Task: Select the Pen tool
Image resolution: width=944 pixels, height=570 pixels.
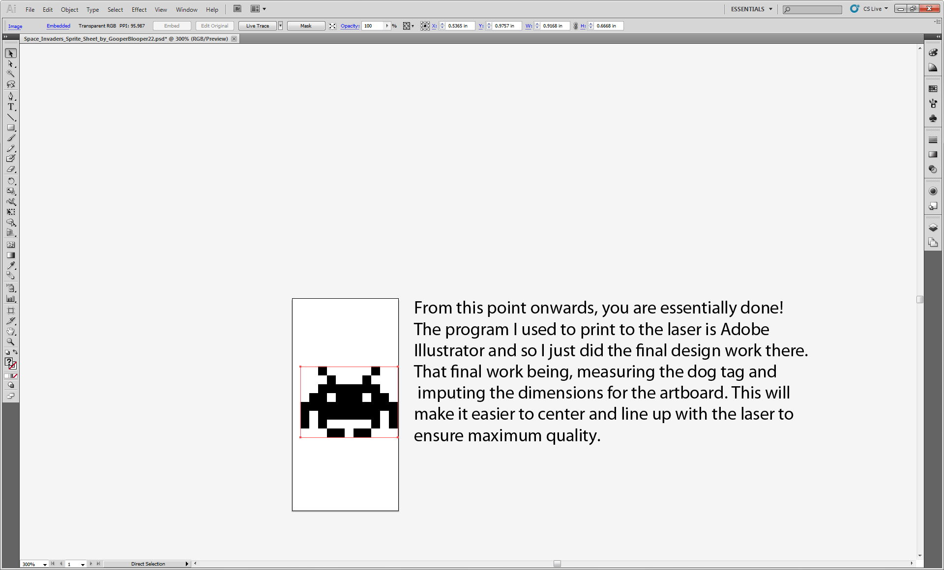Action: coord(11,96)
